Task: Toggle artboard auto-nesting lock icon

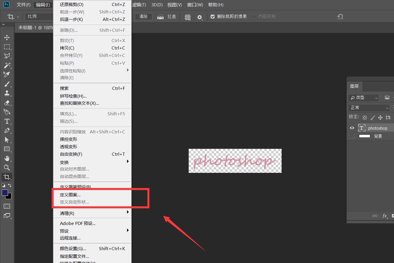Action: click(388, 117)
